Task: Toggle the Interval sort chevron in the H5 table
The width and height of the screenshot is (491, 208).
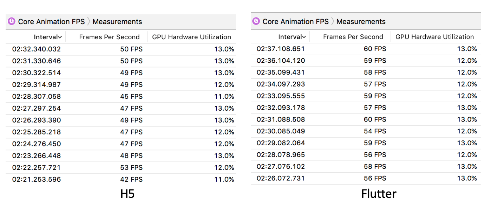Action: [60, 37]
